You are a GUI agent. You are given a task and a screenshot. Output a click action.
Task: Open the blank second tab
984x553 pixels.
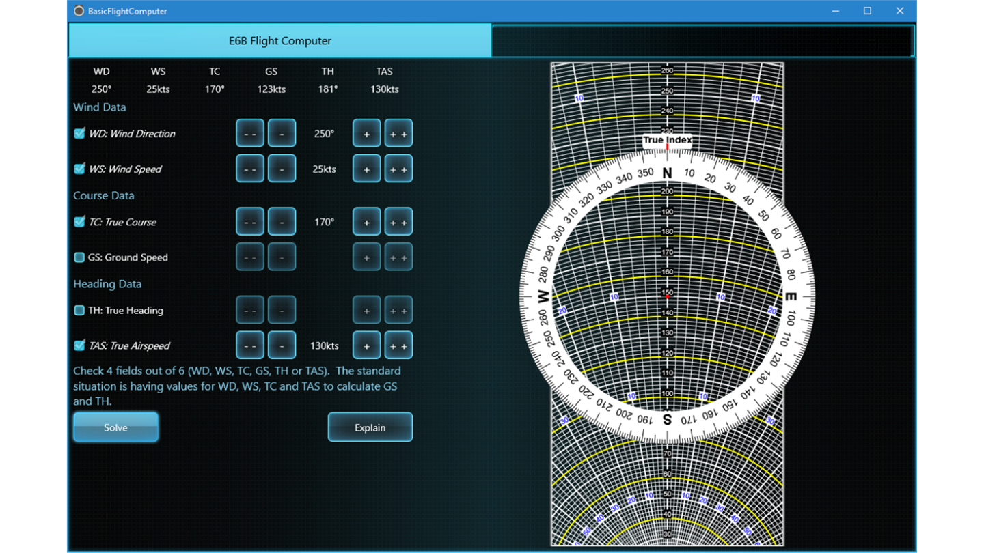(x=702, y=41)
